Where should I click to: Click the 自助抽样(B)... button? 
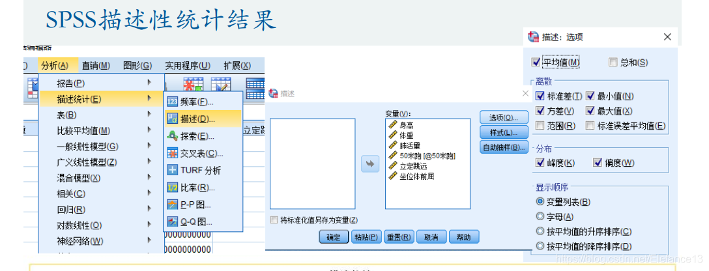pyautogui.click(x=504, y=147)
